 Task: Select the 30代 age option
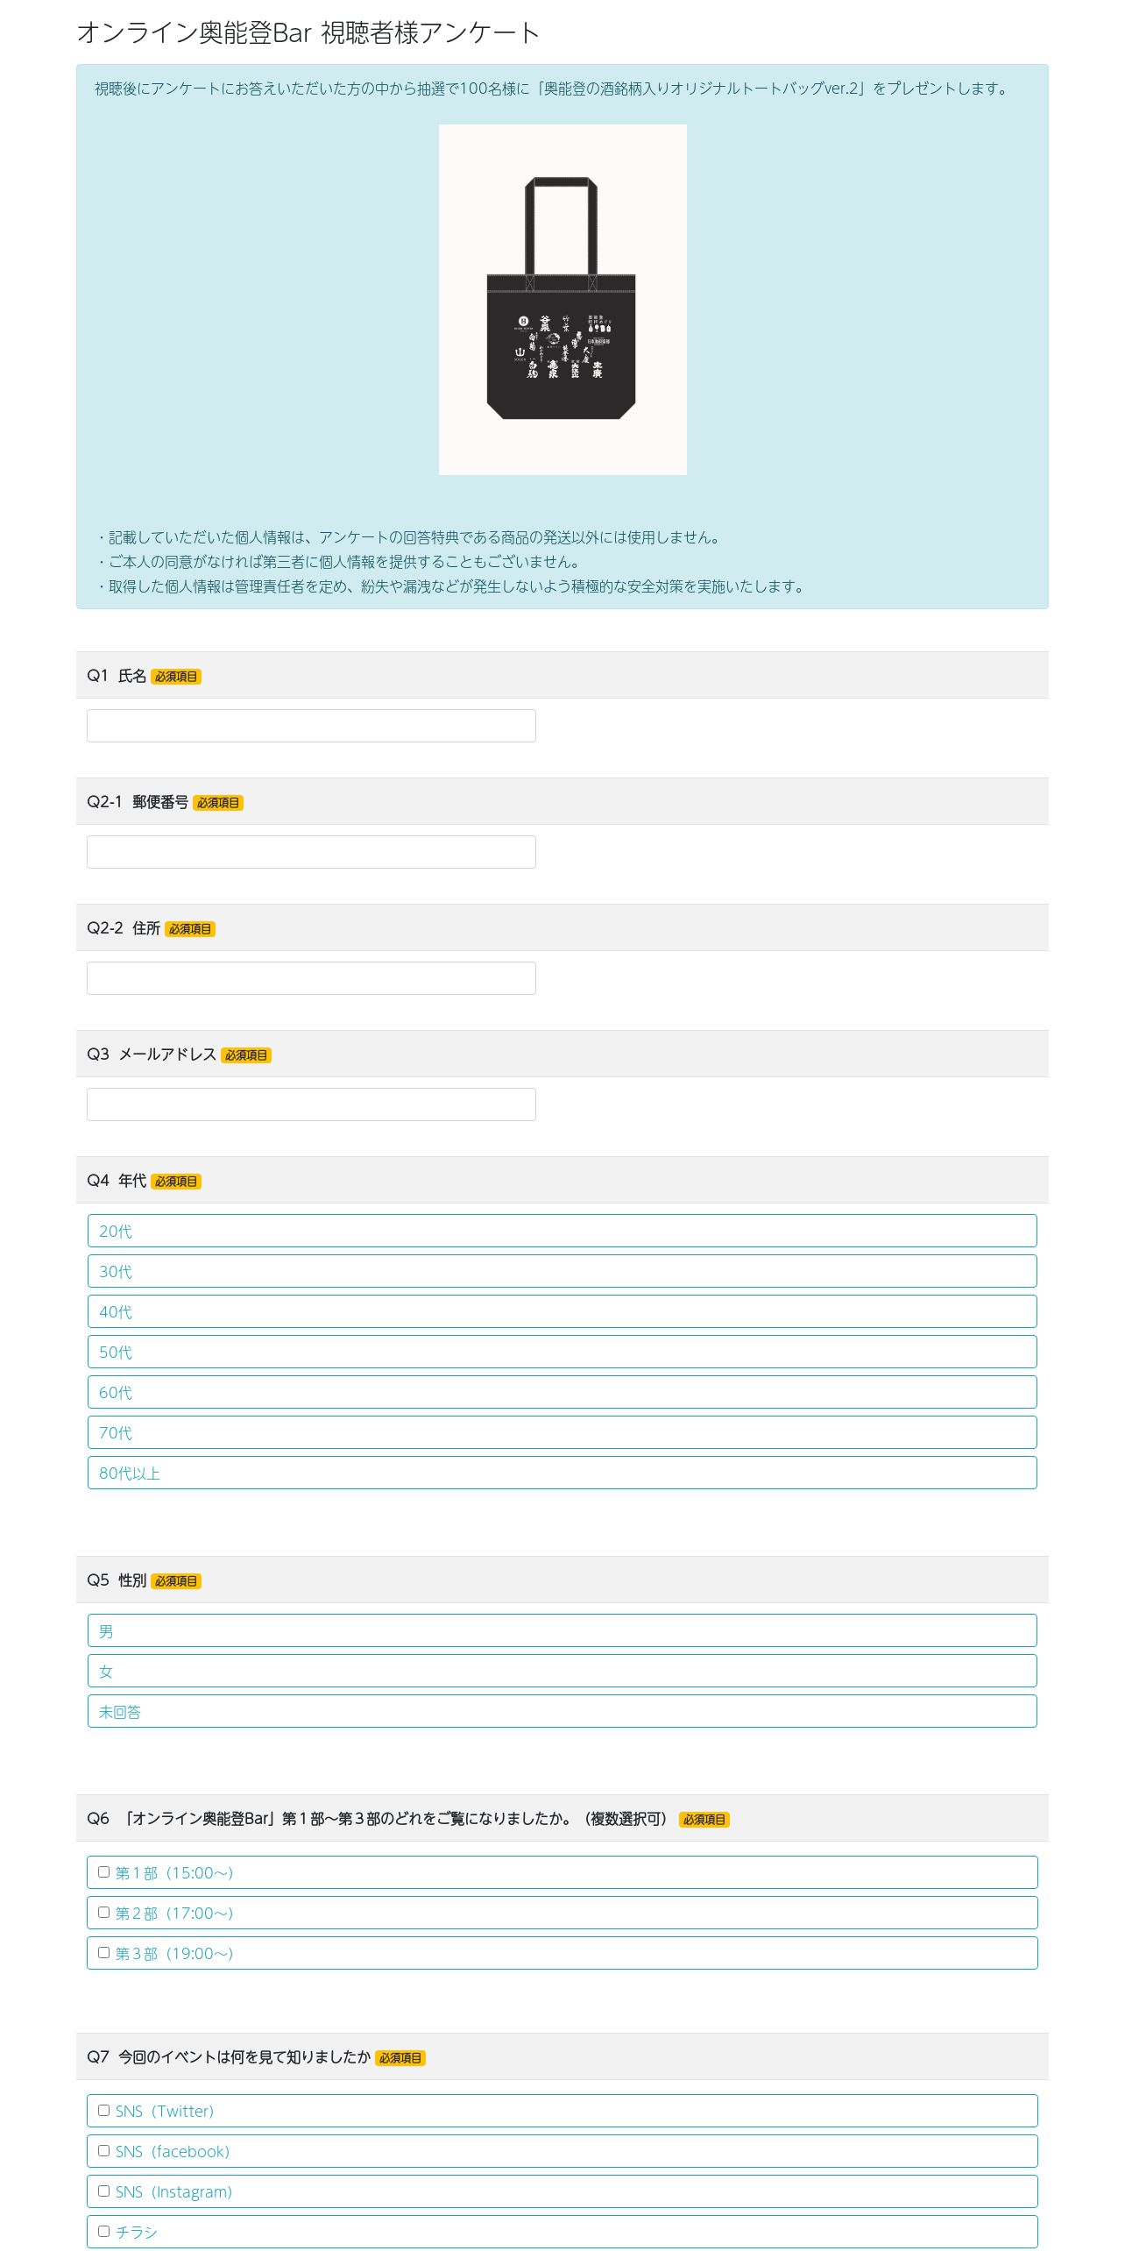click(562, 1271)
